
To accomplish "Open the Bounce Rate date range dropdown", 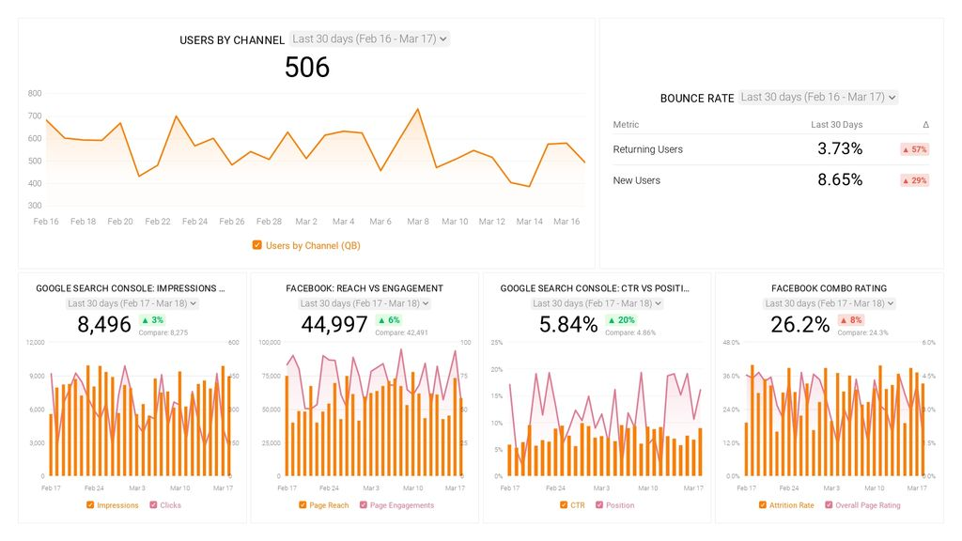I will [818, 97].
